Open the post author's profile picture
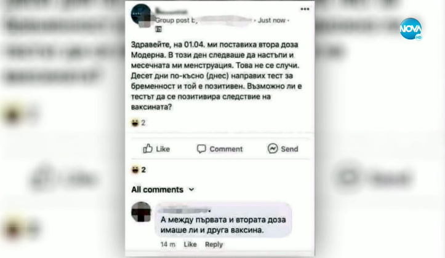 point(141,15)
